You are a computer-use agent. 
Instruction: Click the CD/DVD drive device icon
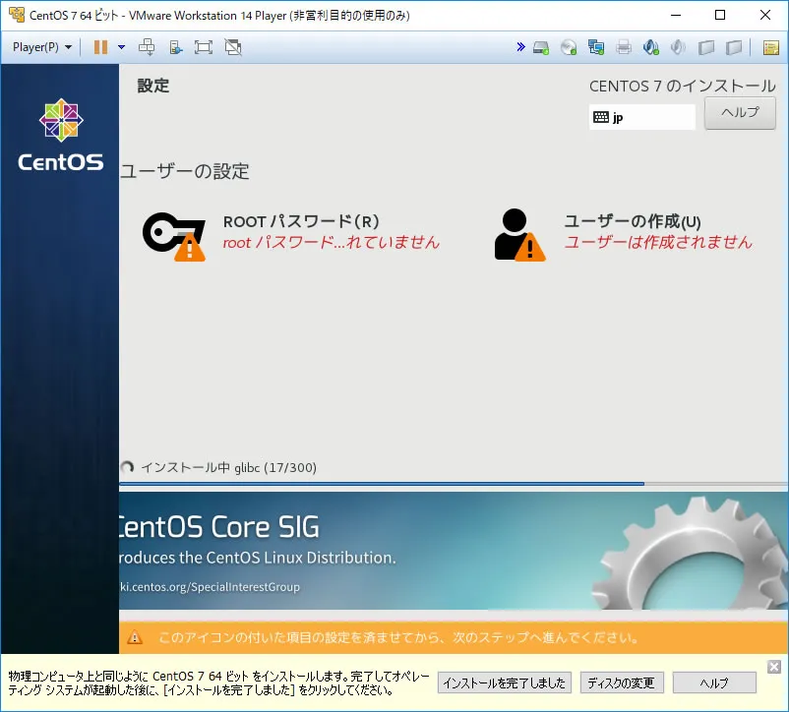point(569,48)
